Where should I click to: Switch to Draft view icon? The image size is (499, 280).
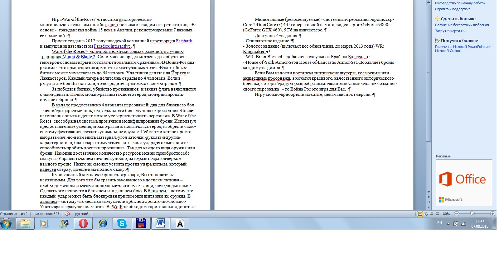click(437, 214)
